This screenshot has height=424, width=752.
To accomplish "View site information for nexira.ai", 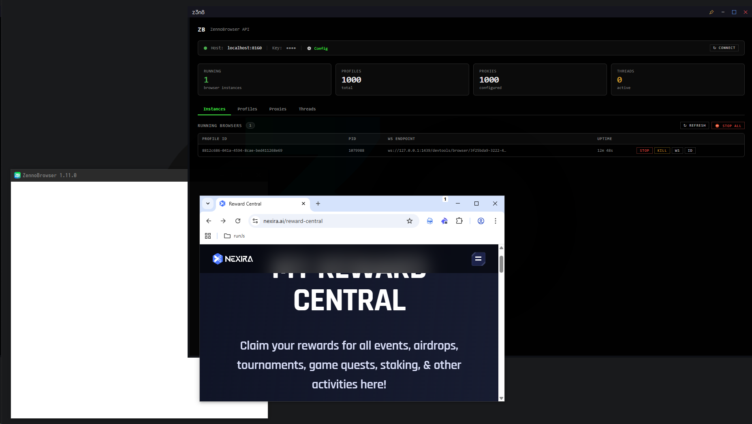I will click(255, 221).
